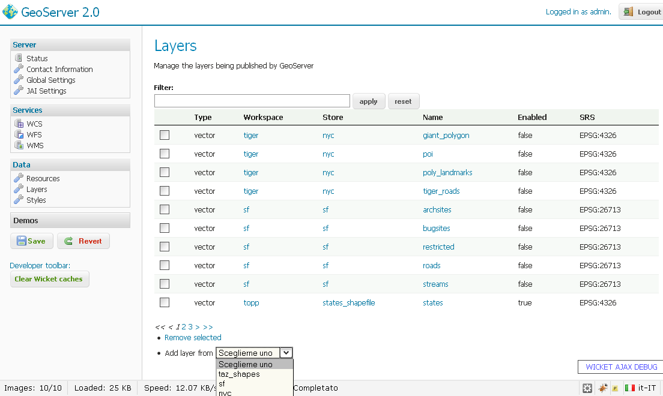Choose the sf option in dropdown list
Viewport: 663px width, 396px height.
255,384
